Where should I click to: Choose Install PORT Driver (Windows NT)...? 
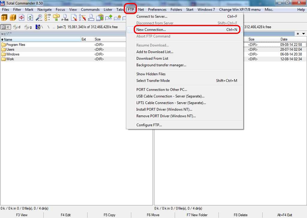point(185,109)
